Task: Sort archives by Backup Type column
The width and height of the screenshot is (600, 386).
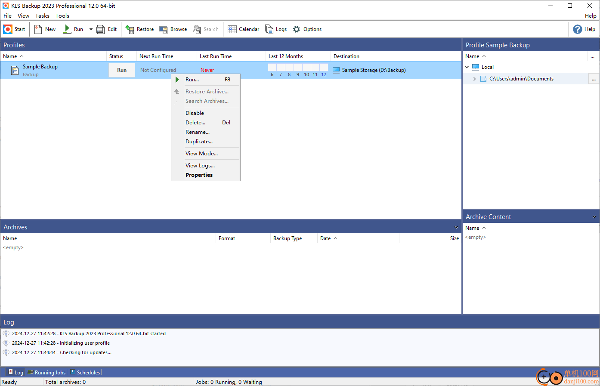Action: click(294, 238)
